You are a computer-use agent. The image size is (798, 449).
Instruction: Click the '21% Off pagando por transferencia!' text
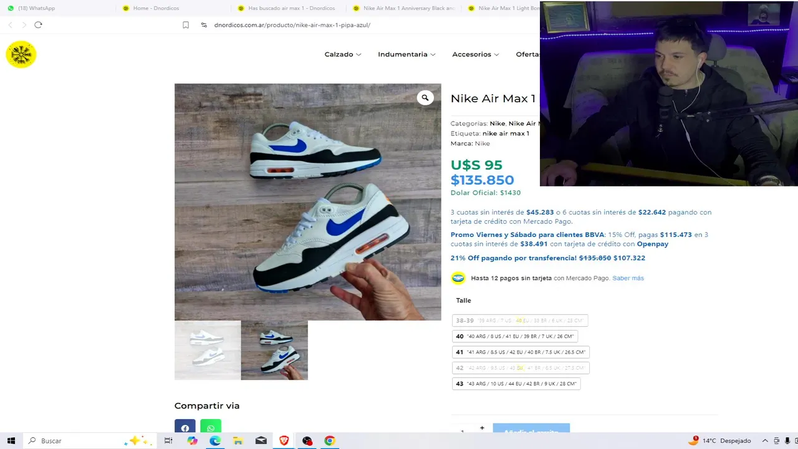tap(514, 258)
